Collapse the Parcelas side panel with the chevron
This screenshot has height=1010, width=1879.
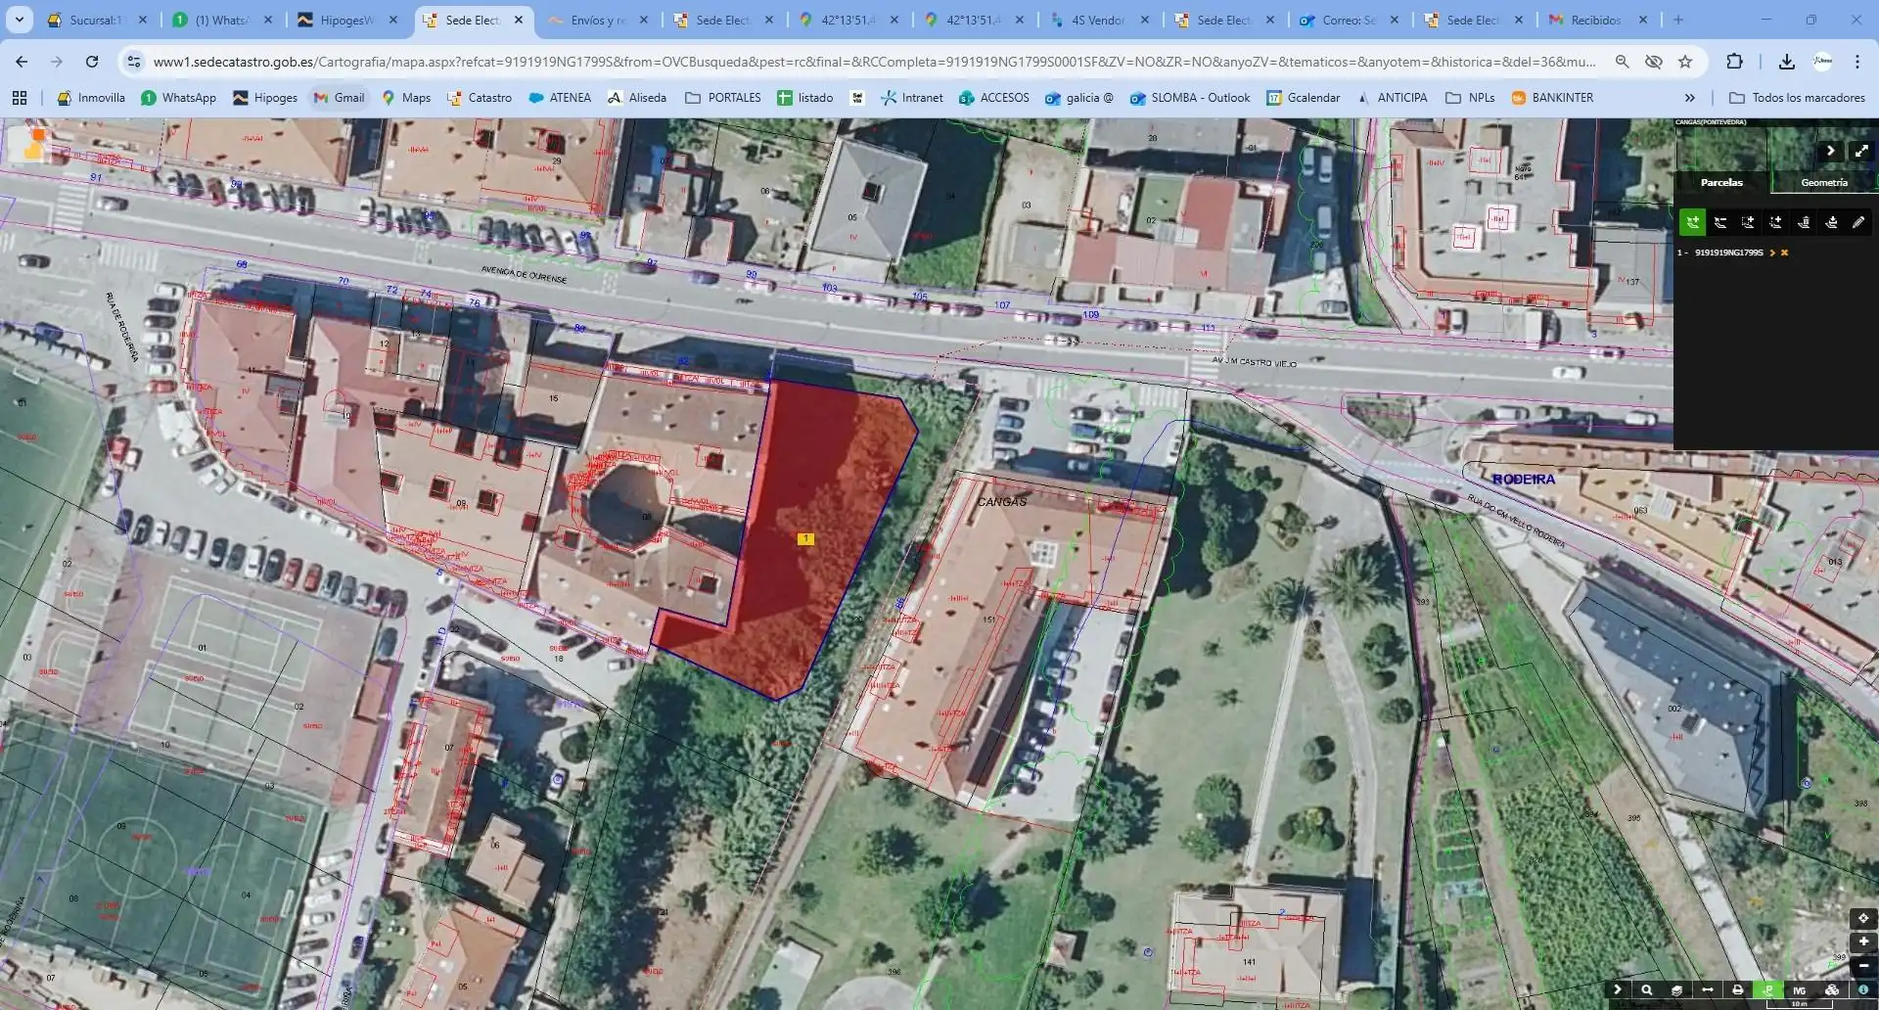coord(1831,151)
